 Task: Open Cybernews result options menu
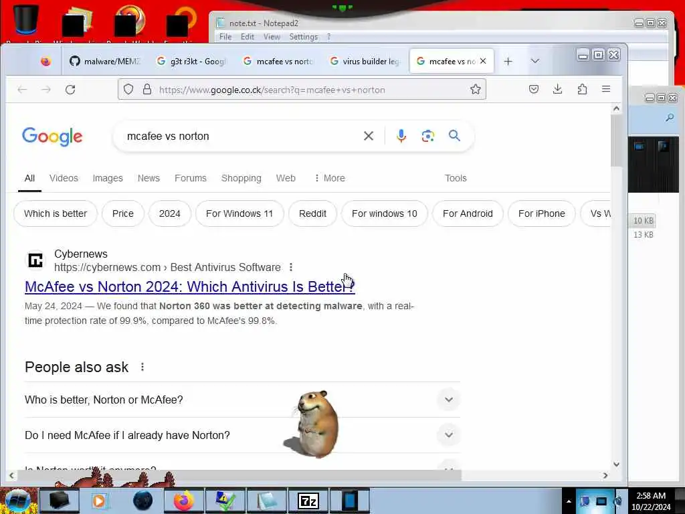pyautogui.click(x=291, y=267)
